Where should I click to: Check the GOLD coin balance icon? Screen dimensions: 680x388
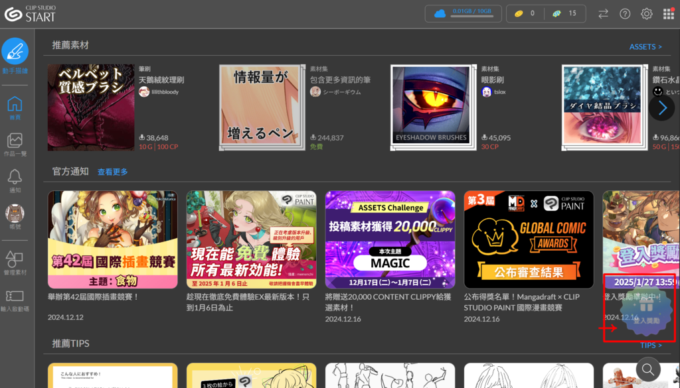(519, 14)
